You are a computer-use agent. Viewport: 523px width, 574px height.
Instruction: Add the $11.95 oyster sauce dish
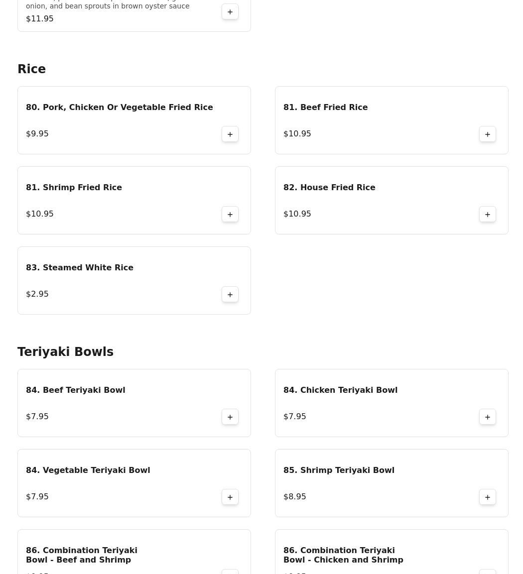click(x=230, y=12)
